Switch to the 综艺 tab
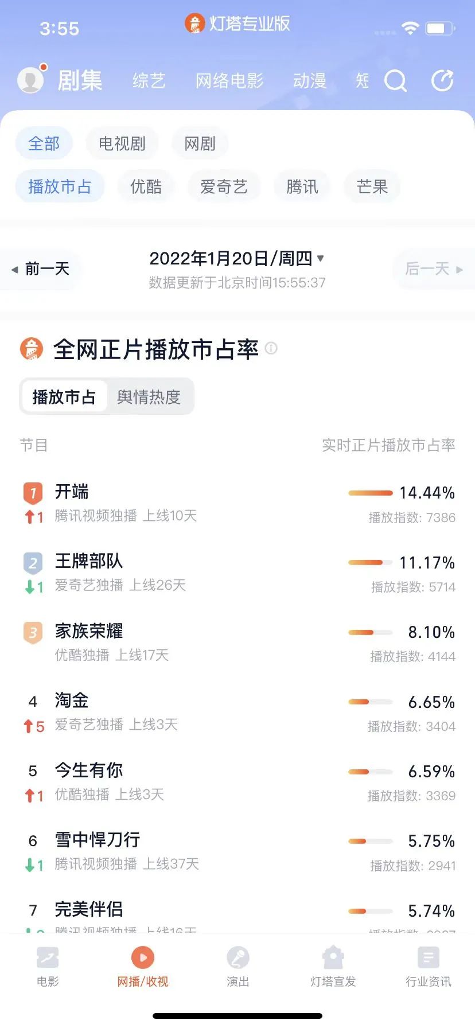Screen dimensions: 475x1028 (x=149, y=81)
